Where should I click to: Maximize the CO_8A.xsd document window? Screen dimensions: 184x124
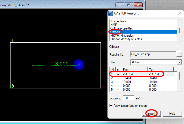(x=129, y=5)
